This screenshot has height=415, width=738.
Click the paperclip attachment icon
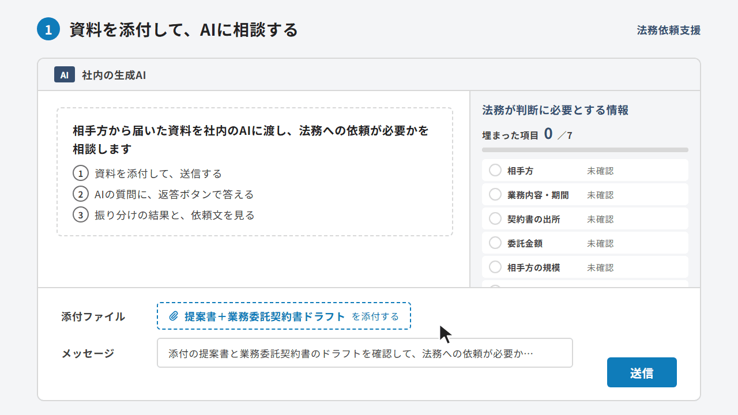coord(174,316)
